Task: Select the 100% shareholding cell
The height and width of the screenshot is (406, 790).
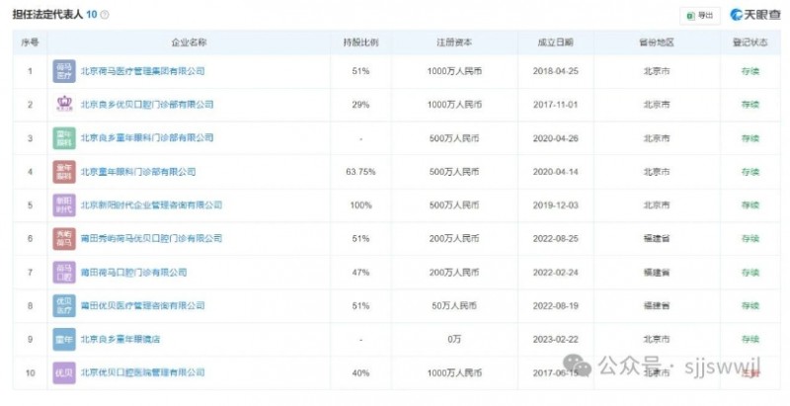Action: tap(360, 205)
